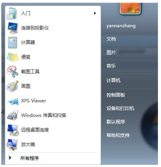Open Windows 传真和扫描 fax icon

(13, 115)
